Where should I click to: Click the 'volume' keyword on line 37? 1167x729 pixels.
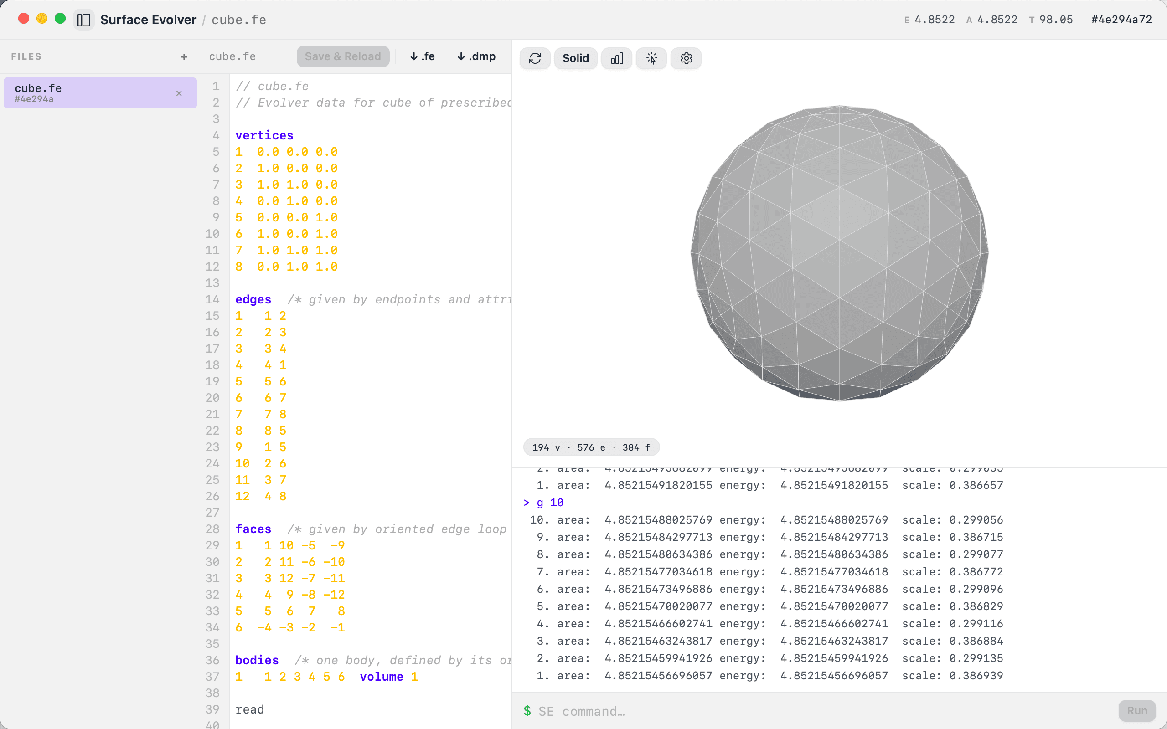pyautogui.click(x=382, y=677)
